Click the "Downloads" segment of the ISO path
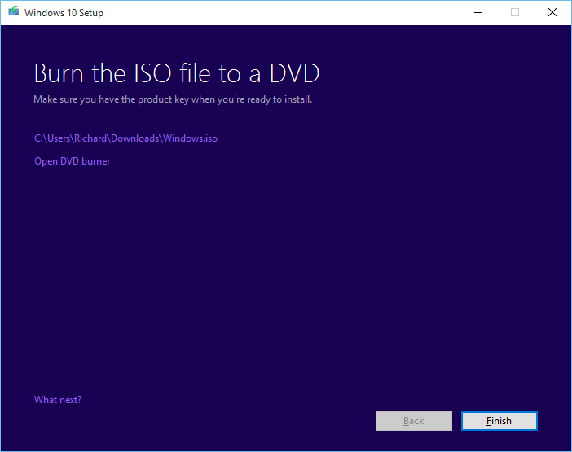Viewport: 572px width, 452px height. pyautogui.click(x=135, y=138)
